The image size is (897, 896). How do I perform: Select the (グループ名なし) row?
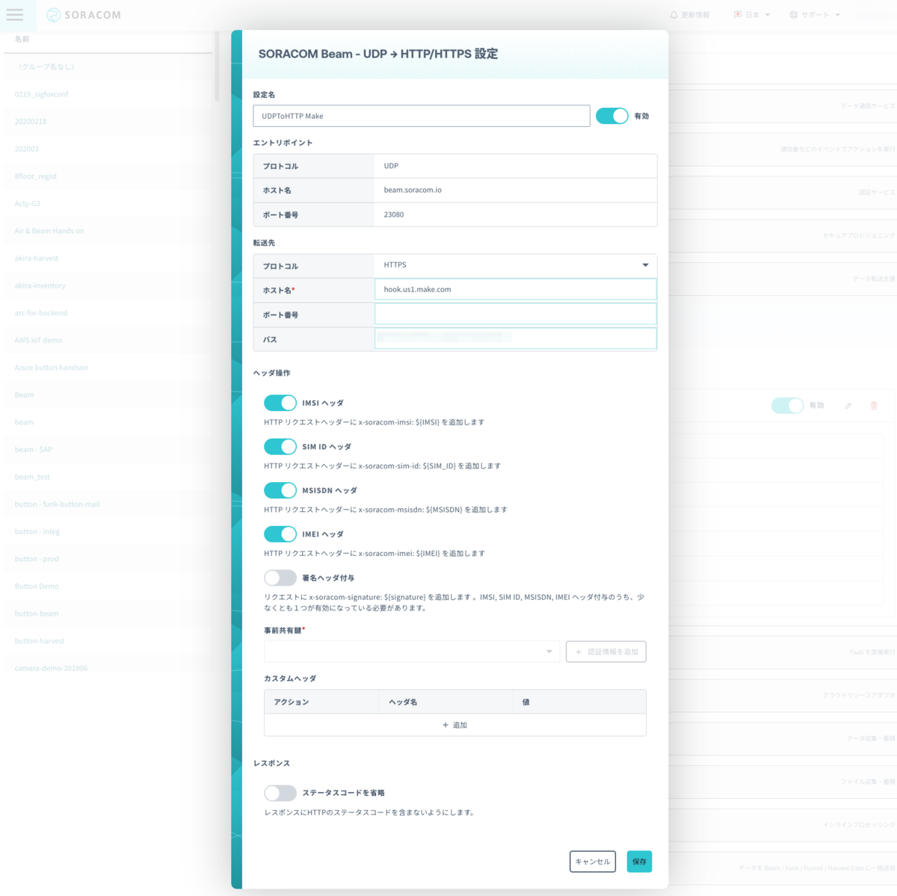pos(108,67)
